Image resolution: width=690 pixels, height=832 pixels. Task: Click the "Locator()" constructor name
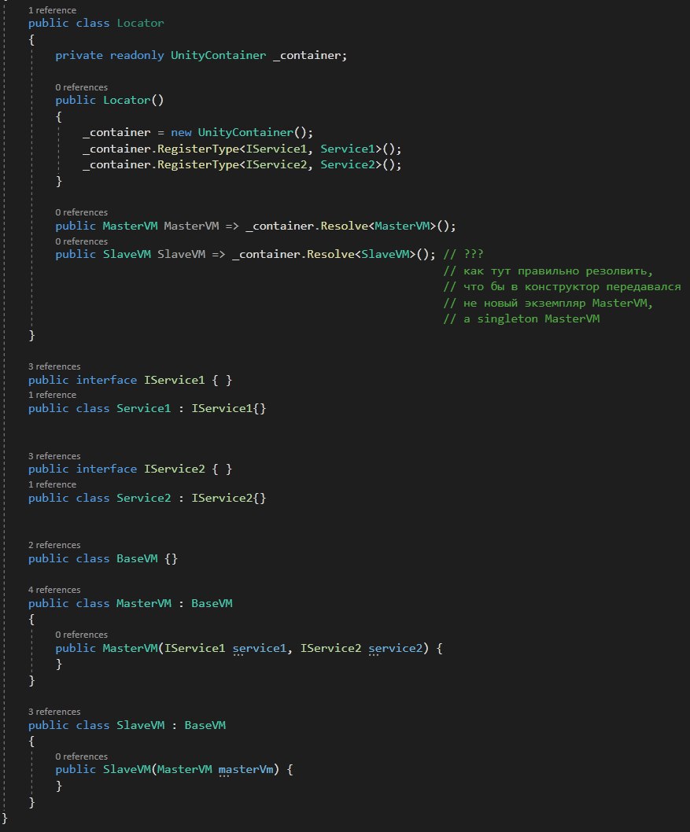click(133, 101)
